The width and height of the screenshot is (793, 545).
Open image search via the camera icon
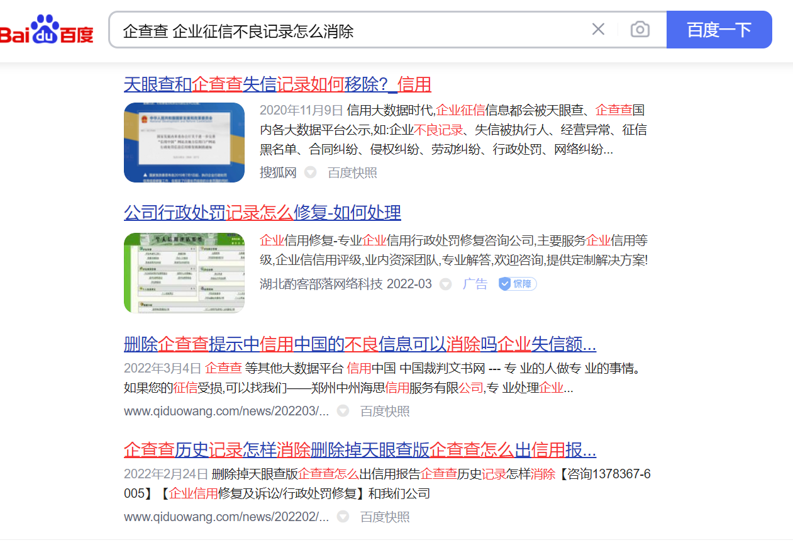click(x=640, y=30)
